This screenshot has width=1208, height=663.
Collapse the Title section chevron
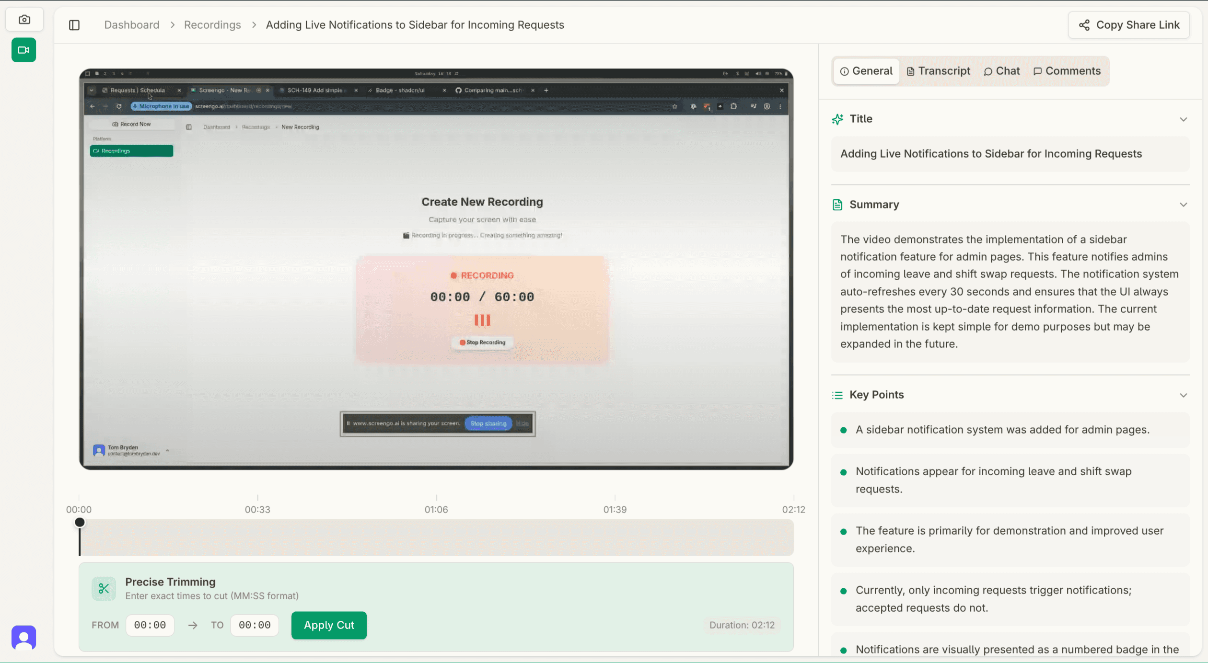pos(1183,119)
